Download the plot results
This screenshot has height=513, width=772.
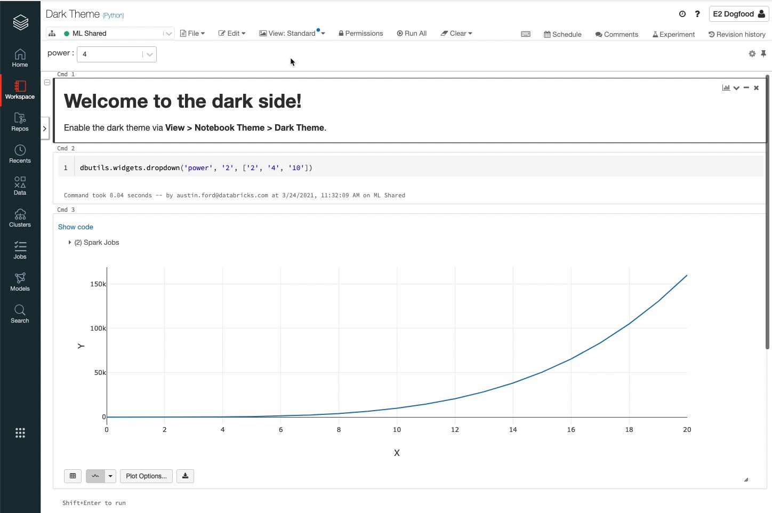[x=185, y=476]
